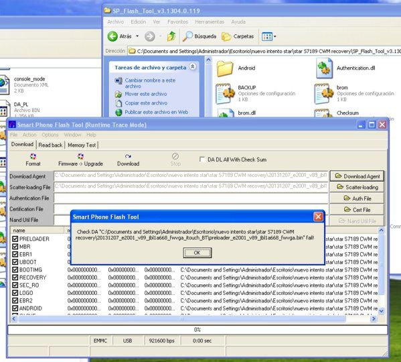Uncheck the EBR1 partition checkbox

tap(15, 254)
